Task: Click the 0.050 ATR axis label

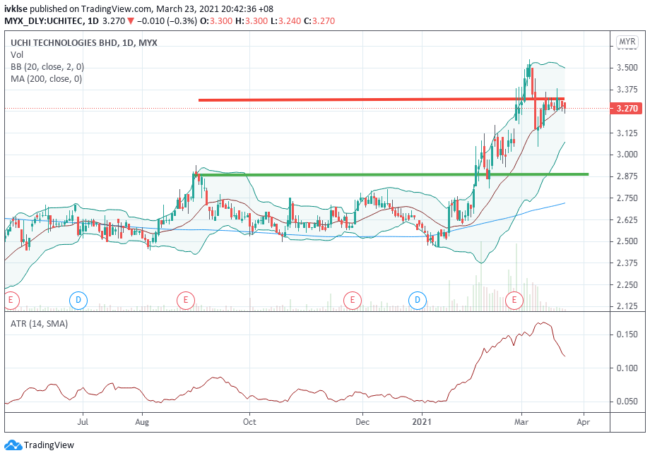Action: [627, 402]
